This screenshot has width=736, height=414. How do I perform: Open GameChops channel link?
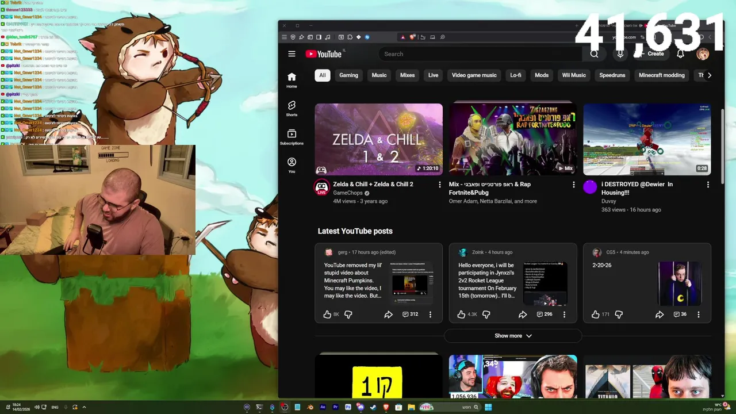tap(348, 193)
